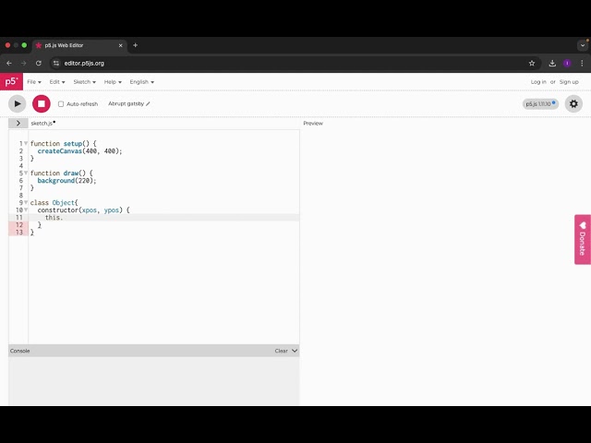
Task: Open the Help menu
Action: [113, 82]
